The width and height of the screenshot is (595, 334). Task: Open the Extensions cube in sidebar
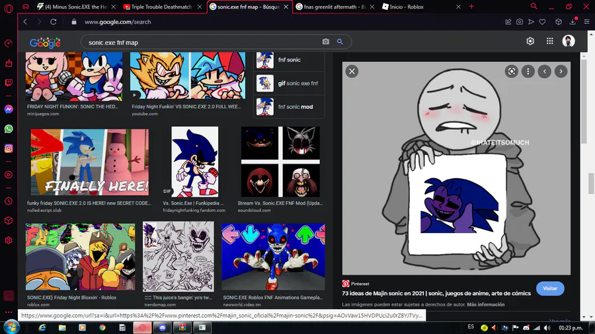pos(9,220)
